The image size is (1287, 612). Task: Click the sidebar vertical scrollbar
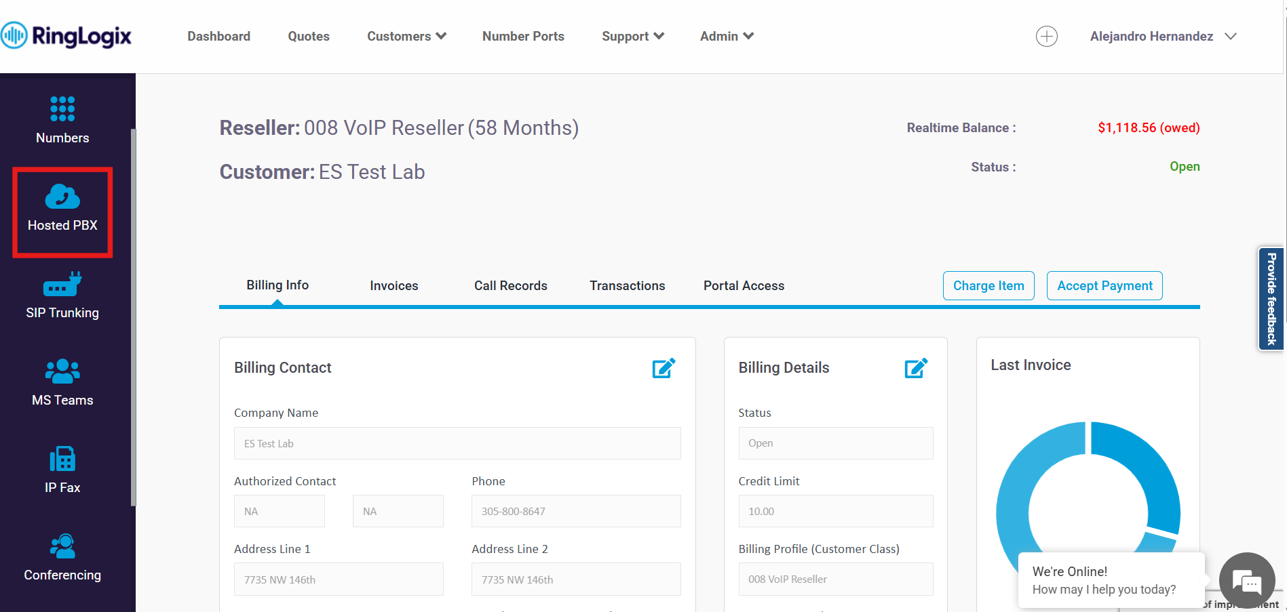134,317
